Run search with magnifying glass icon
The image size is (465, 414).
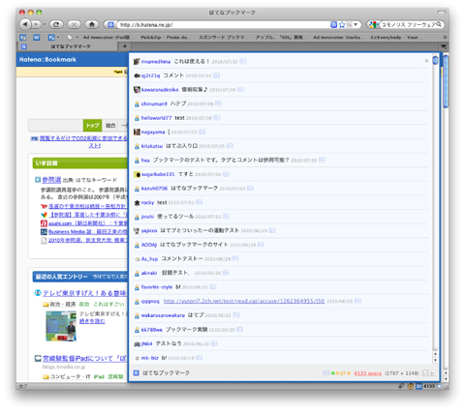(439, 24)
